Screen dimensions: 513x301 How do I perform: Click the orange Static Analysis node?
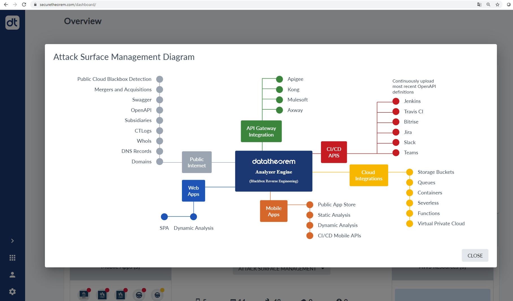coord(310,215)
